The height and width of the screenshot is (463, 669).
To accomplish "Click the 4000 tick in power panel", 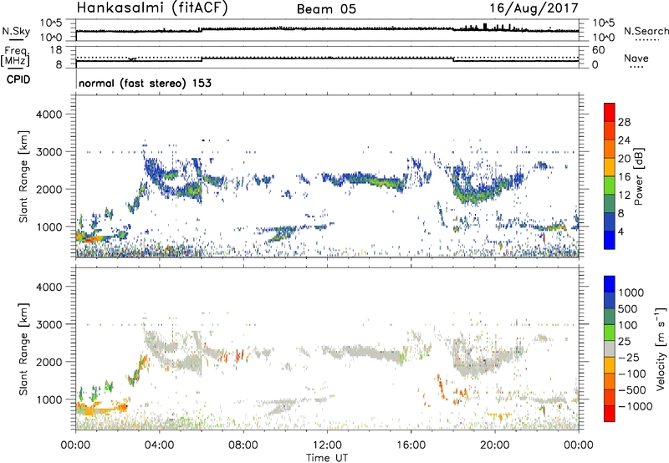I will pyautogui.click(x=49, y=114).
